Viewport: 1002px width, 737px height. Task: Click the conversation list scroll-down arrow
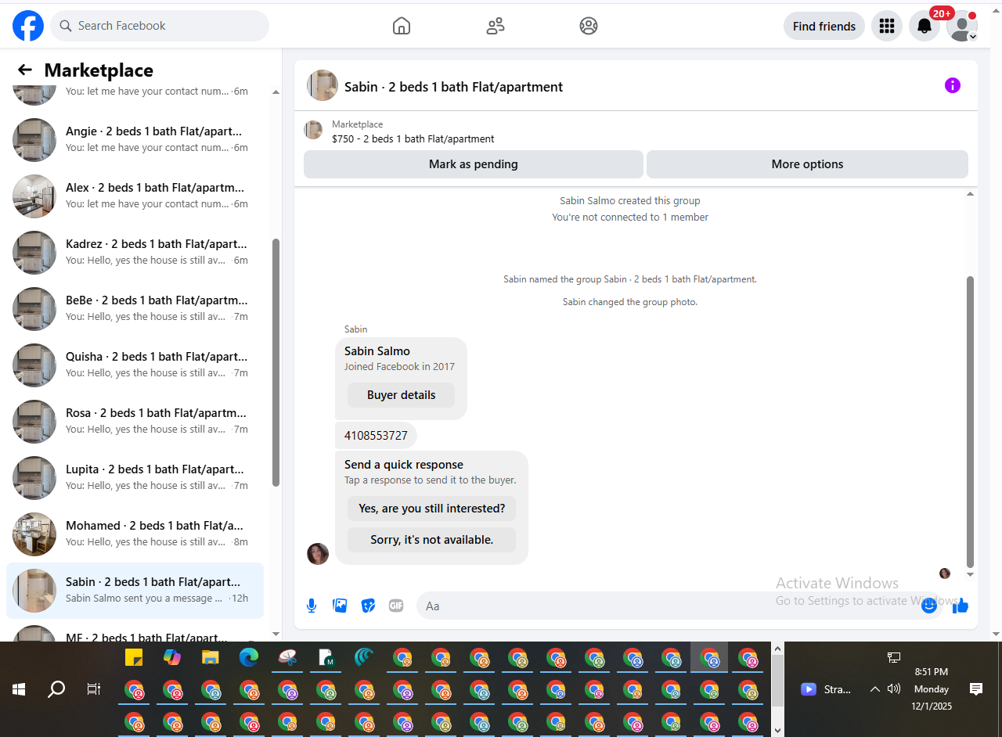(276, 634)
